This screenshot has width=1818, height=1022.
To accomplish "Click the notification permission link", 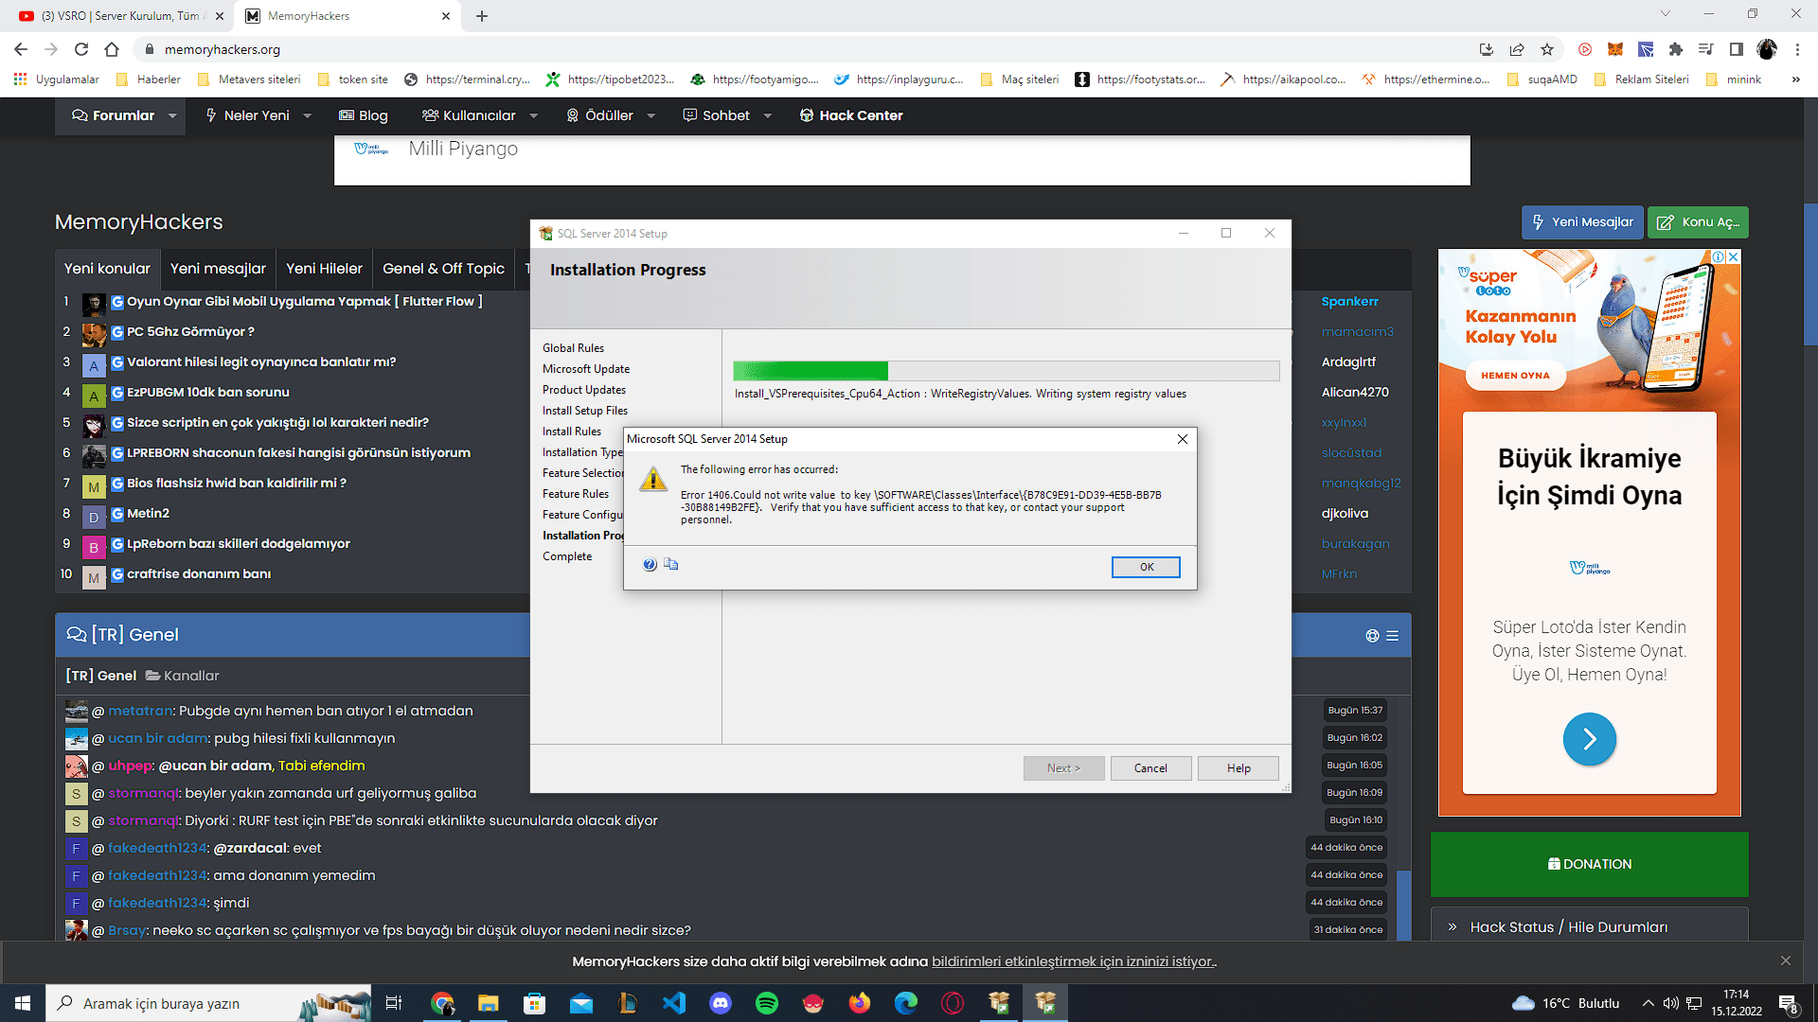I will click(x=1074, y=961).
